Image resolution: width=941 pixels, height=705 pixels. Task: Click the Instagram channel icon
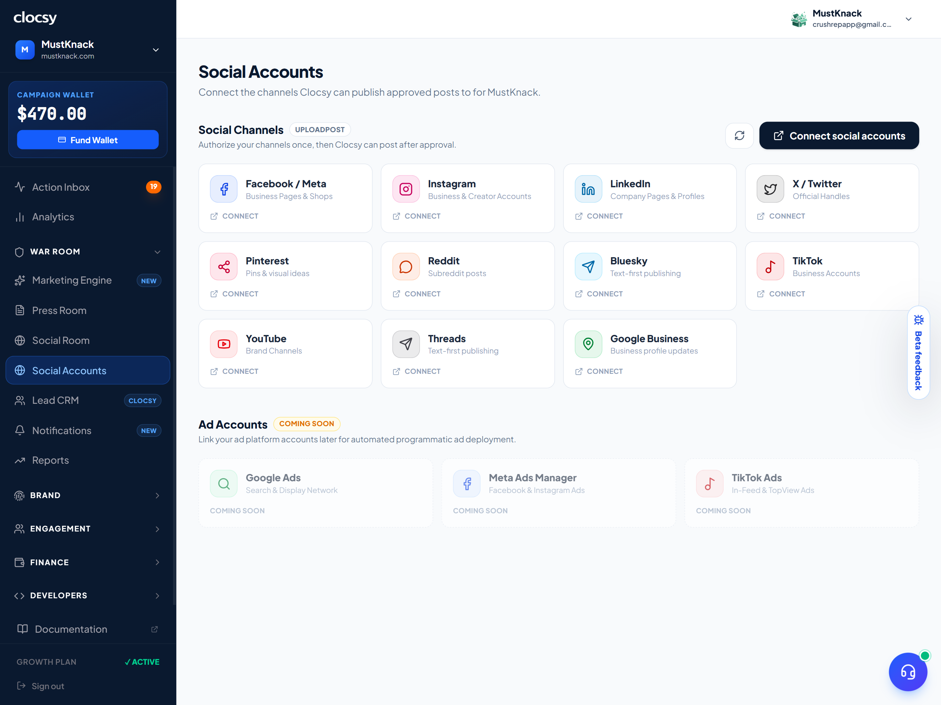coord(406,189)
